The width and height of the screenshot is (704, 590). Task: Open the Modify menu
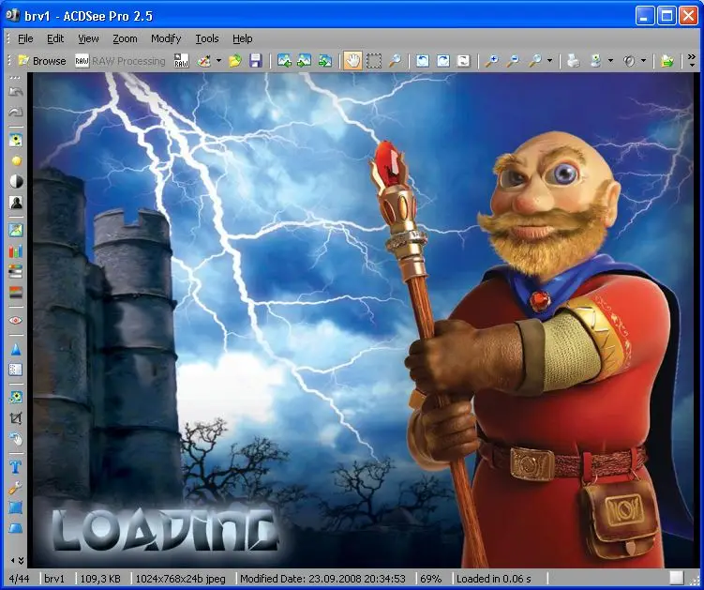point(166,38)
